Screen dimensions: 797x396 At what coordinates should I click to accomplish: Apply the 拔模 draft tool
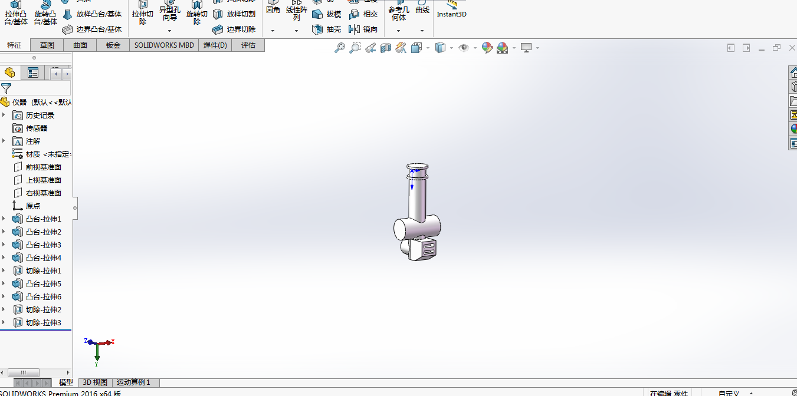326,14
